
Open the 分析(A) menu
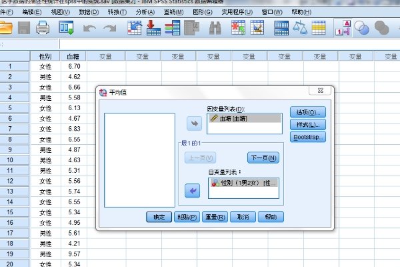pyautogui.click(x=145, y=12)
